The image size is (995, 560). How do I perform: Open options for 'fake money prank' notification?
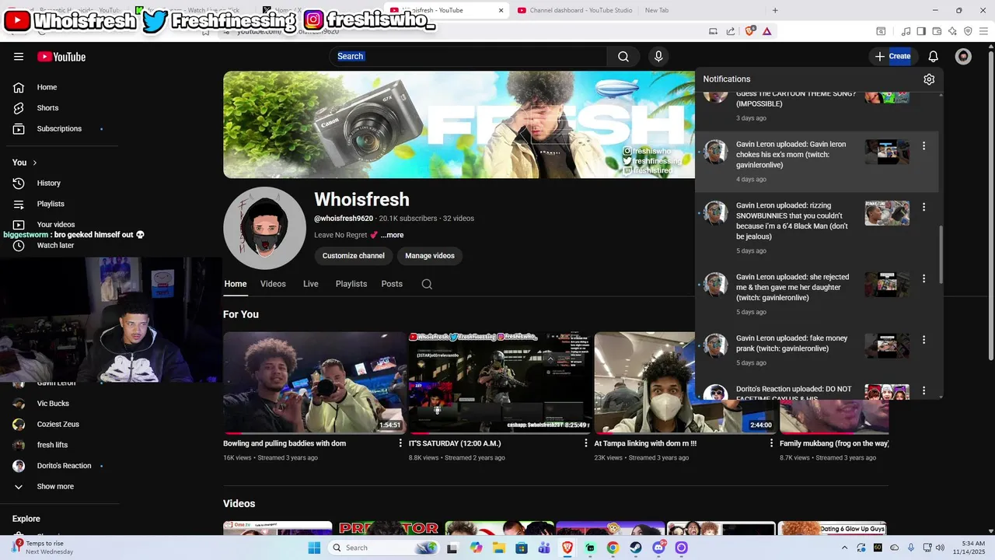(x=923, y=340)
